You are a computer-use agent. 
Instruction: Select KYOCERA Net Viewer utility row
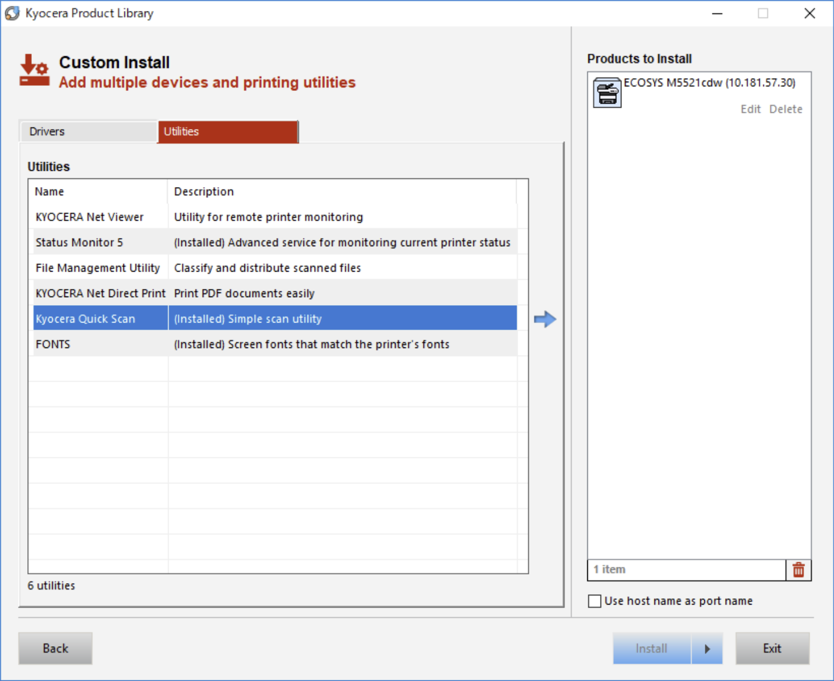tap(90, 217)
